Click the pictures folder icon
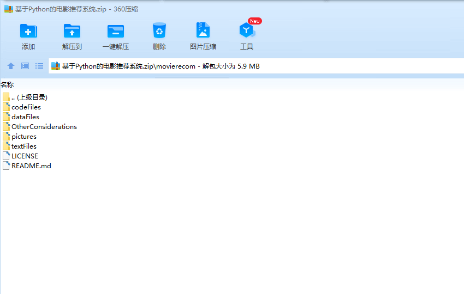 (x=6, y=136)
